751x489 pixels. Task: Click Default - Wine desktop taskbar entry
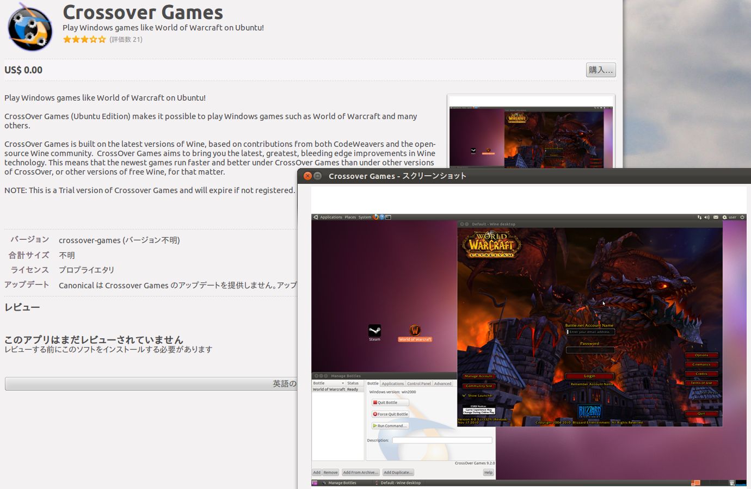tap(398, 482)
